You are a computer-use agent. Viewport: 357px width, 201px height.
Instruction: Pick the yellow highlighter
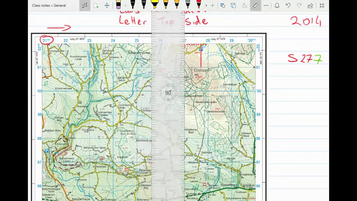pyautogui.click(x=155, y=4)
